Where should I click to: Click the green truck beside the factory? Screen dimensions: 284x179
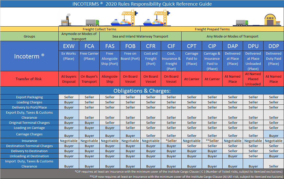pyautogui.click(x=92, y=23)
